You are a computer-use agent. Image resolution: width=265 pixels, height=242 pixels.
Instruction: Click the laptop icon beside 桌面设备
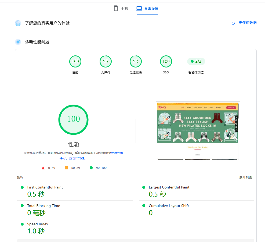click(139, 8)
